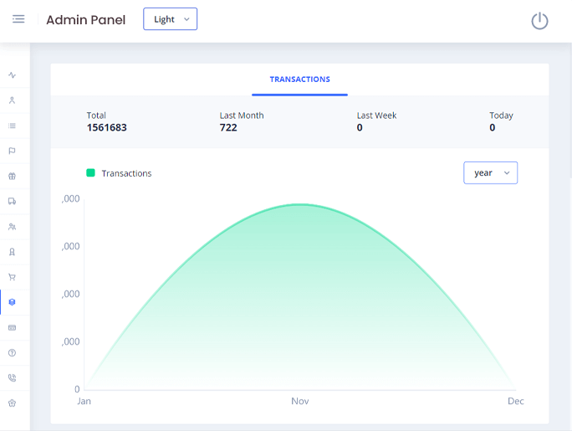Switch to the TRANSACTIONS tab
Viewport: 572px width, 431px height.
(x=299, y=80)
